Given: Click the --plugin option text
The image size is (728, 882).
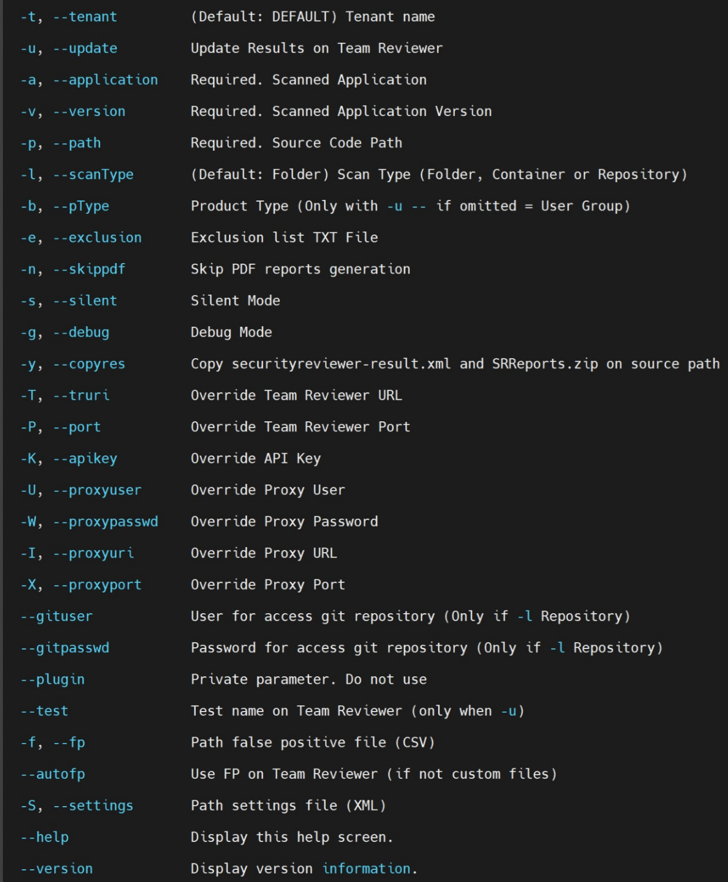Looking at the screenshot, I should click(52, 679).
